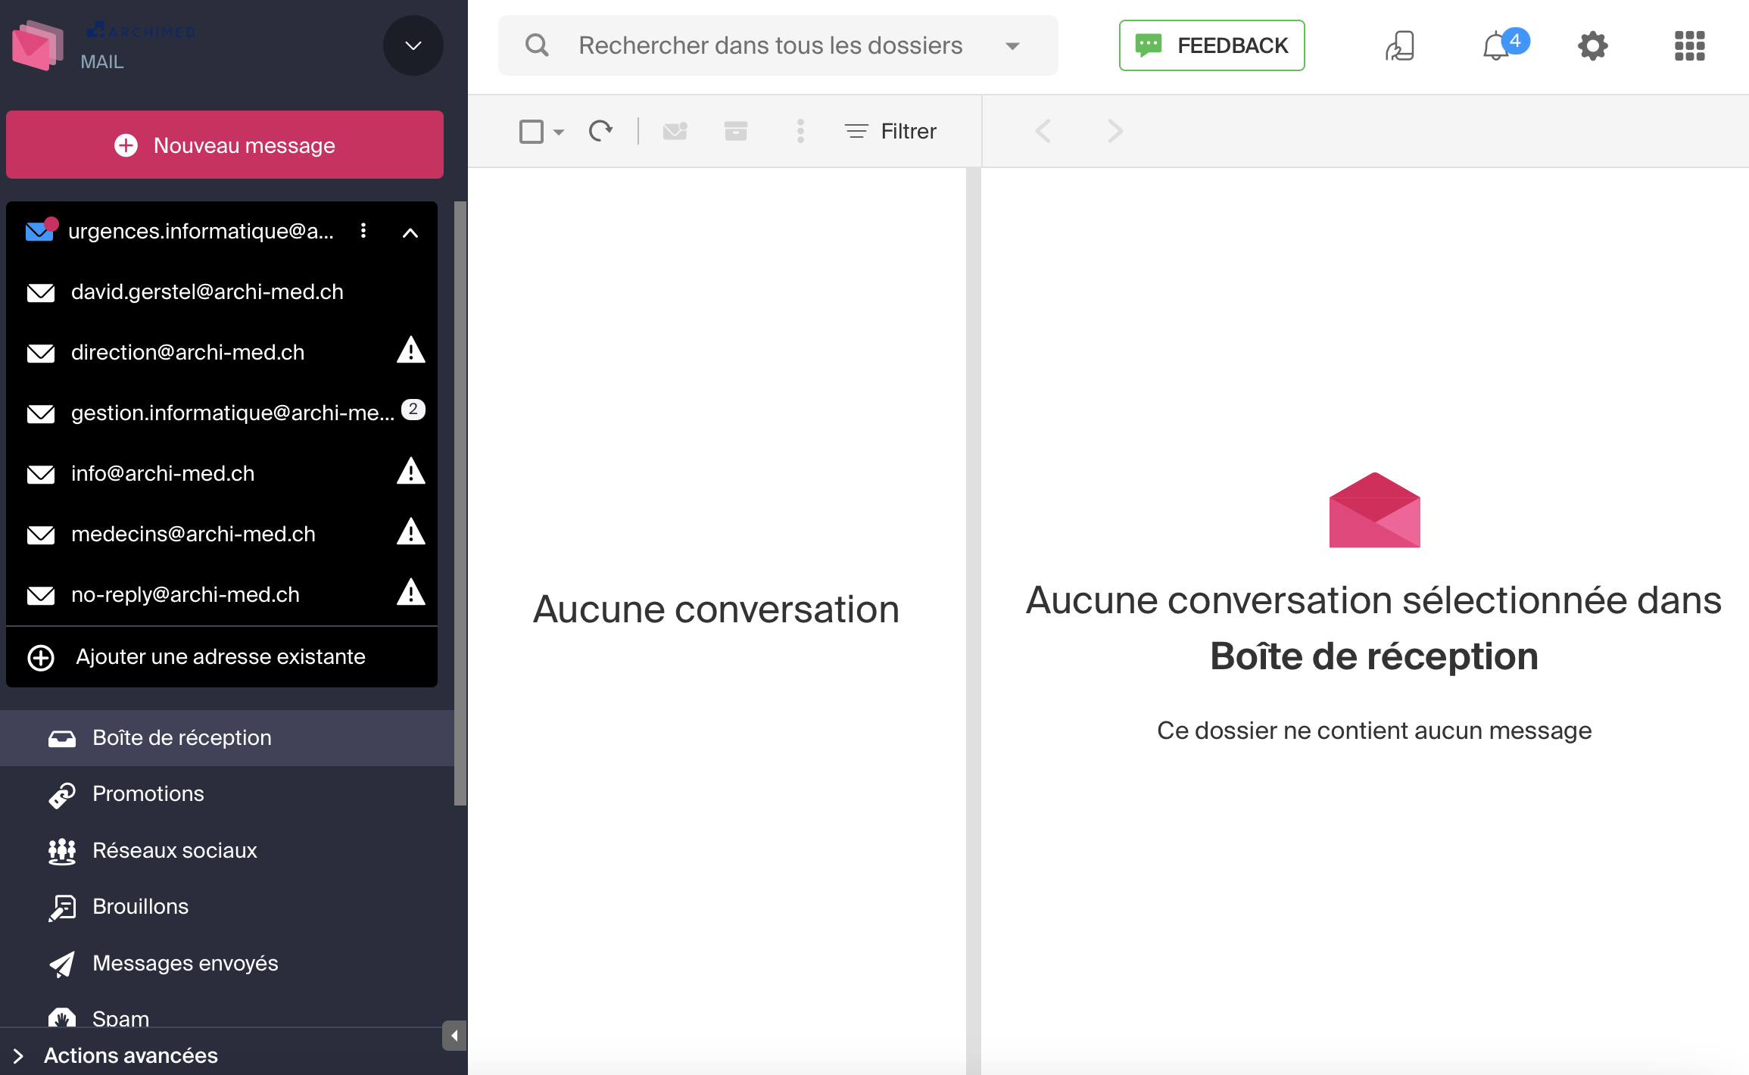Viewport: 1749px width, 1075px height.
Task: Open three-dot menu next to urgences.informatique address
Action: coord(363,231)
